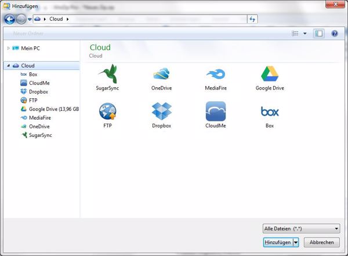
Task: Open the MediaFire flame icon in main pane
Action: (x=216, y=74)
